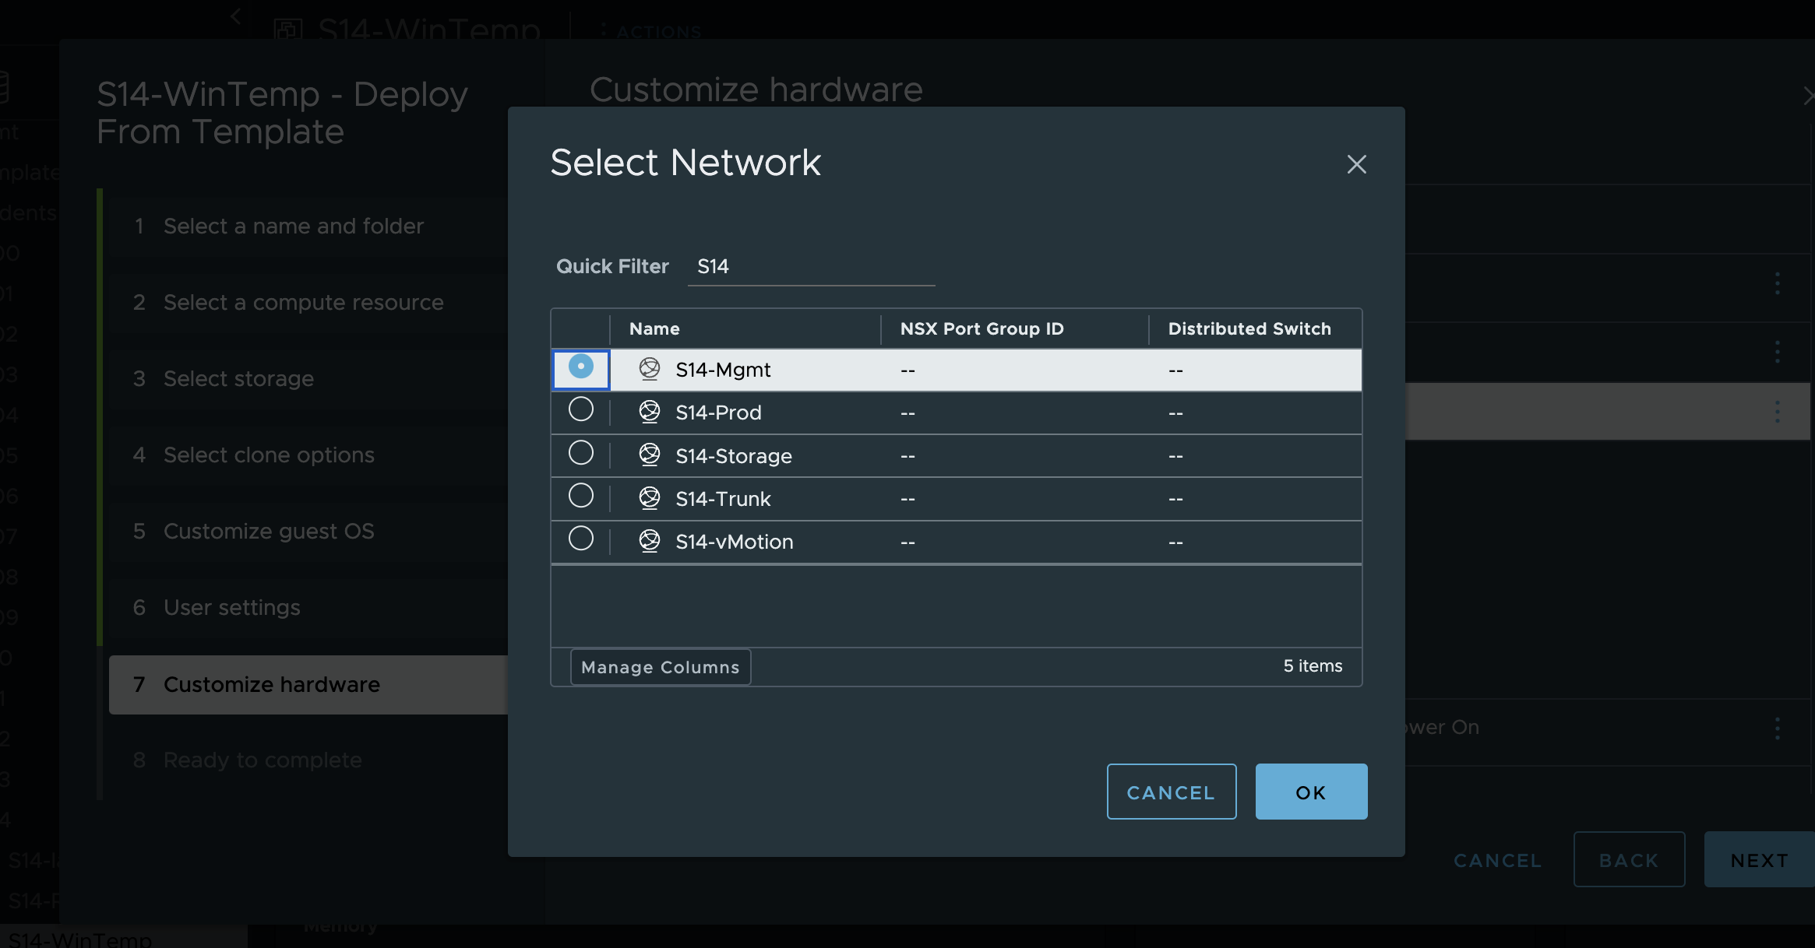The width and height of the screenshot is (1815, 948).
Task: Select the S14-Trunk radio button
Action: (580, 496)
